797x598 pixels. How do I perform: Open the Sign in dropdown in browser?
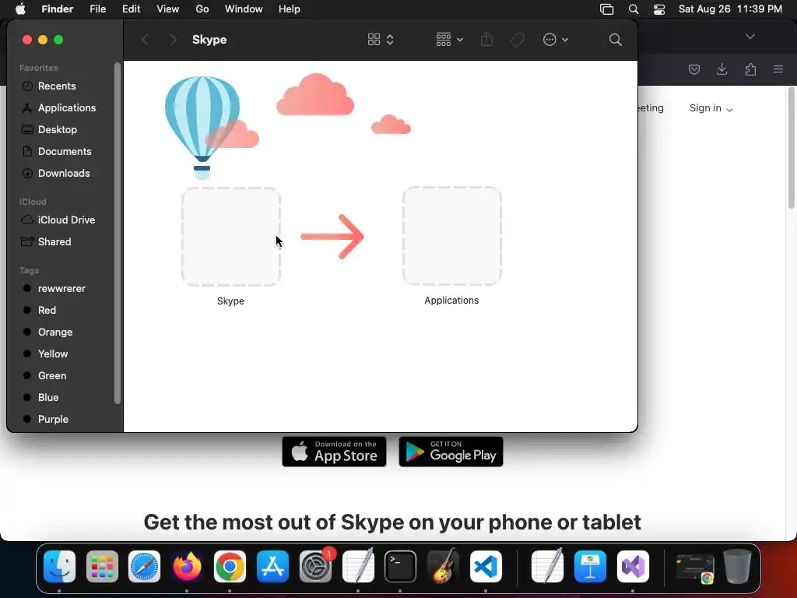[711, 108]
